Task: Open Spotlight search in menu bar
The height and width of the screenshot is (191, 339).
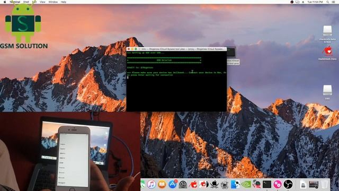Action: 328,2
